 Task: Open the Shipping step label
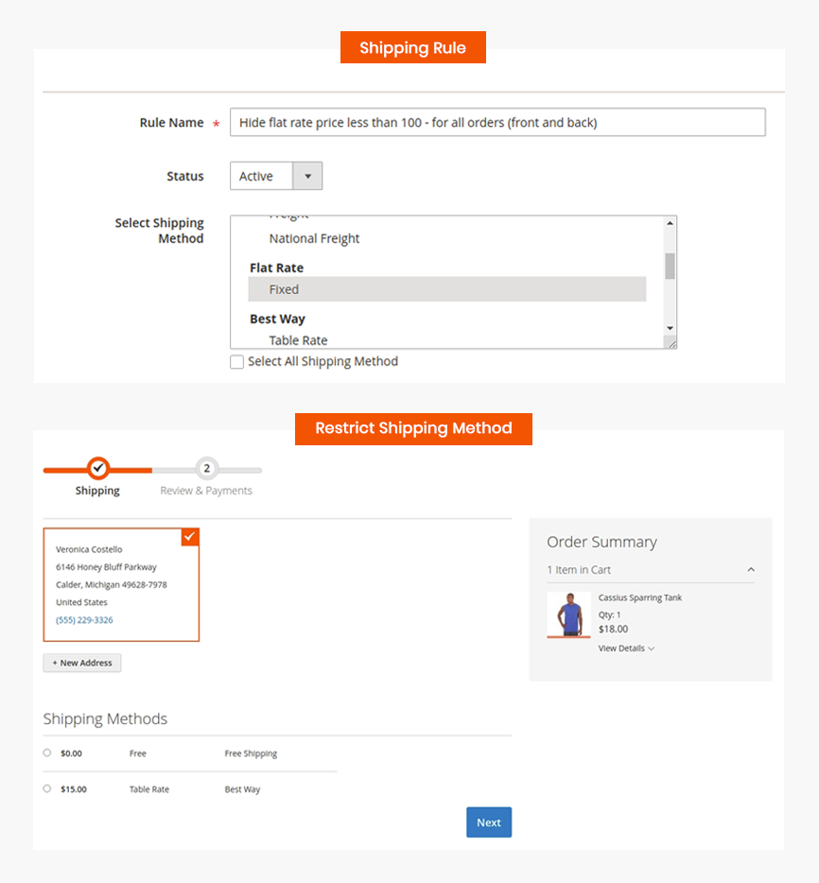pos(97,491)
